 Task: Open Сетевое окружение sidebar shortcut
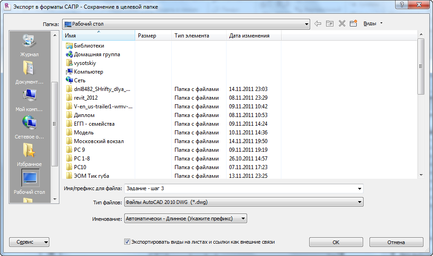tap(29, 127)
